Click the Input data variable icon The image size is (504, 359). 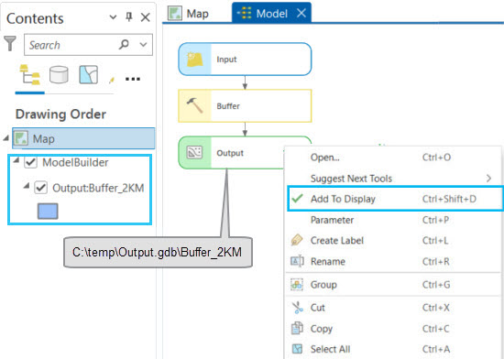click(195, 60)
